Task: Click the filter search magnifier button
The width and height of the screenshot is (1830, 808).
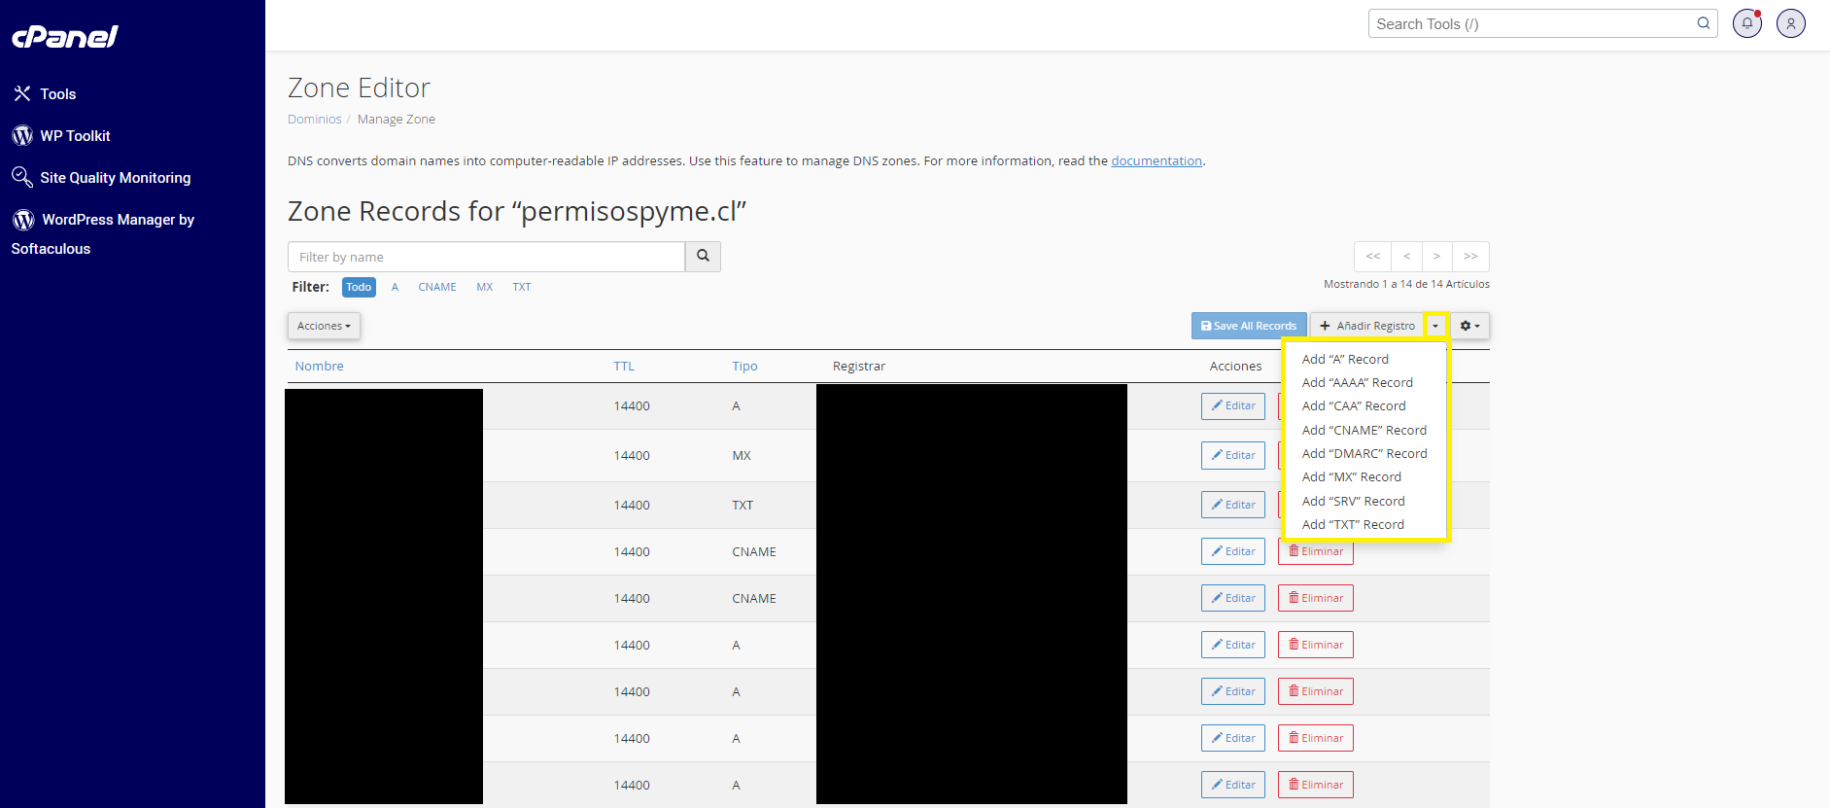Action: point(703,257)
